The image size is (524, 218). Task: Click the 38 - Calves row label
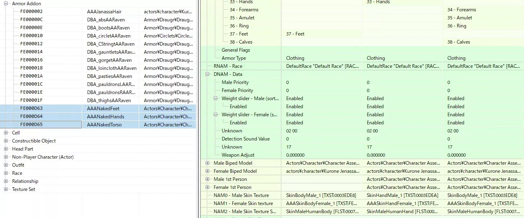(241, 42)
